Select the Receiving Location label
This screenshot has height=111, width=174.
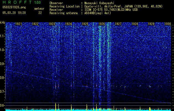coord(64,6)
